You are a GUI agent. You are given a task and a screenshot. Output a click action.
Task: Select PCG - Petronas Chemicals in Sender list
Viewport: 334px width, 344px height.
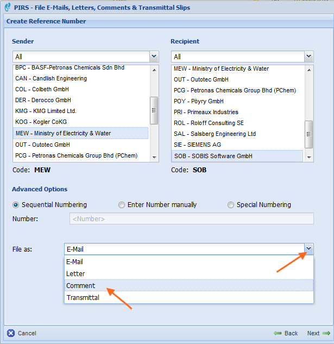point(81,155)
